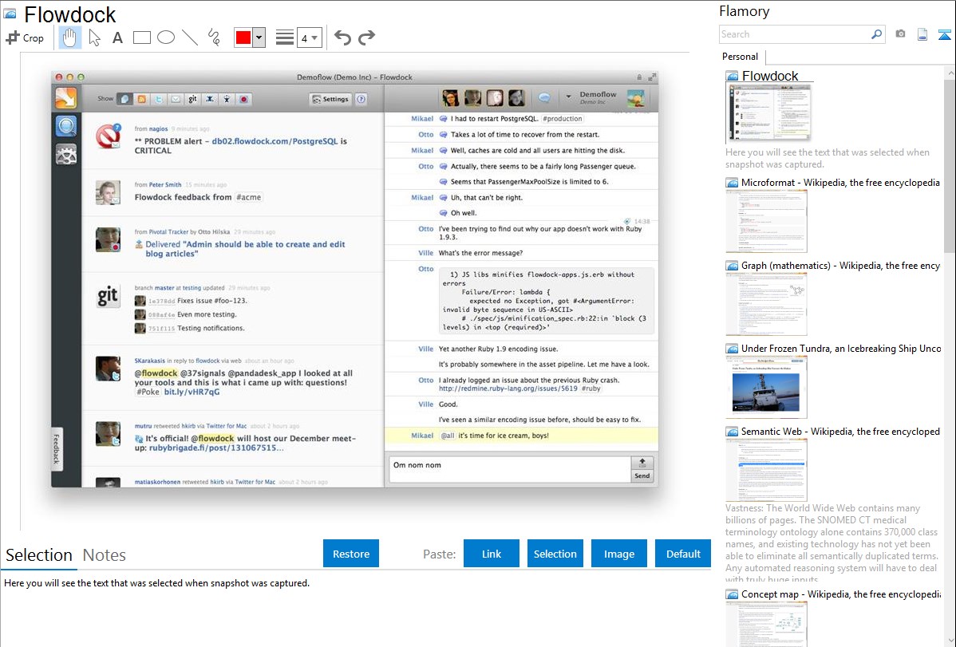Open the Semantic Web snapshot thumbnail

(766, 470)
